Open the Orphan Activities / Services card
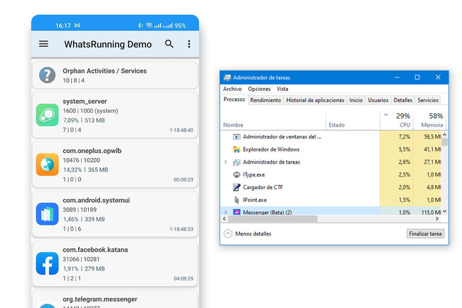462x308 pixels. 114,75
